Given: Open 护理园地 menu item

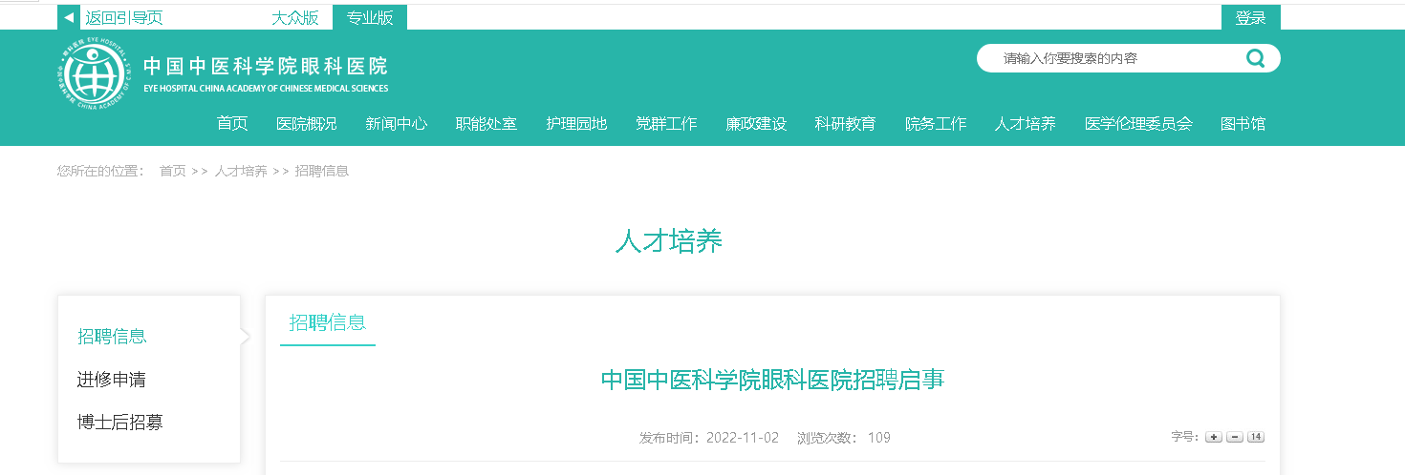Looking at the screenshot, I should click(x=576, y=124).
